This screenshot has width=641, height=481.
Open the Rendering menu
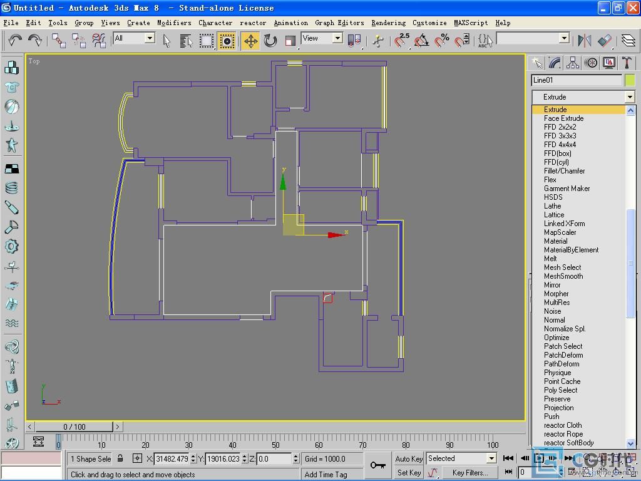coord(388,23)
